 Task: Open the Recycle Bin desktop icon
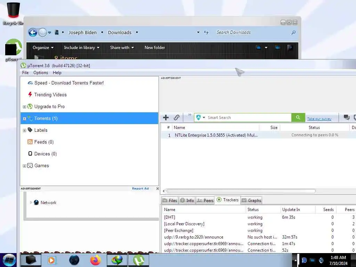point(13,13)
